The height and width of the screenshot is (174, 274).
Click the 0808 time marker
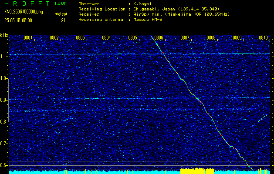[211, 38]
